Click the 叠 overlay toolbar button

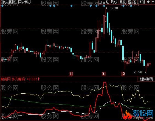coord(129,2)
